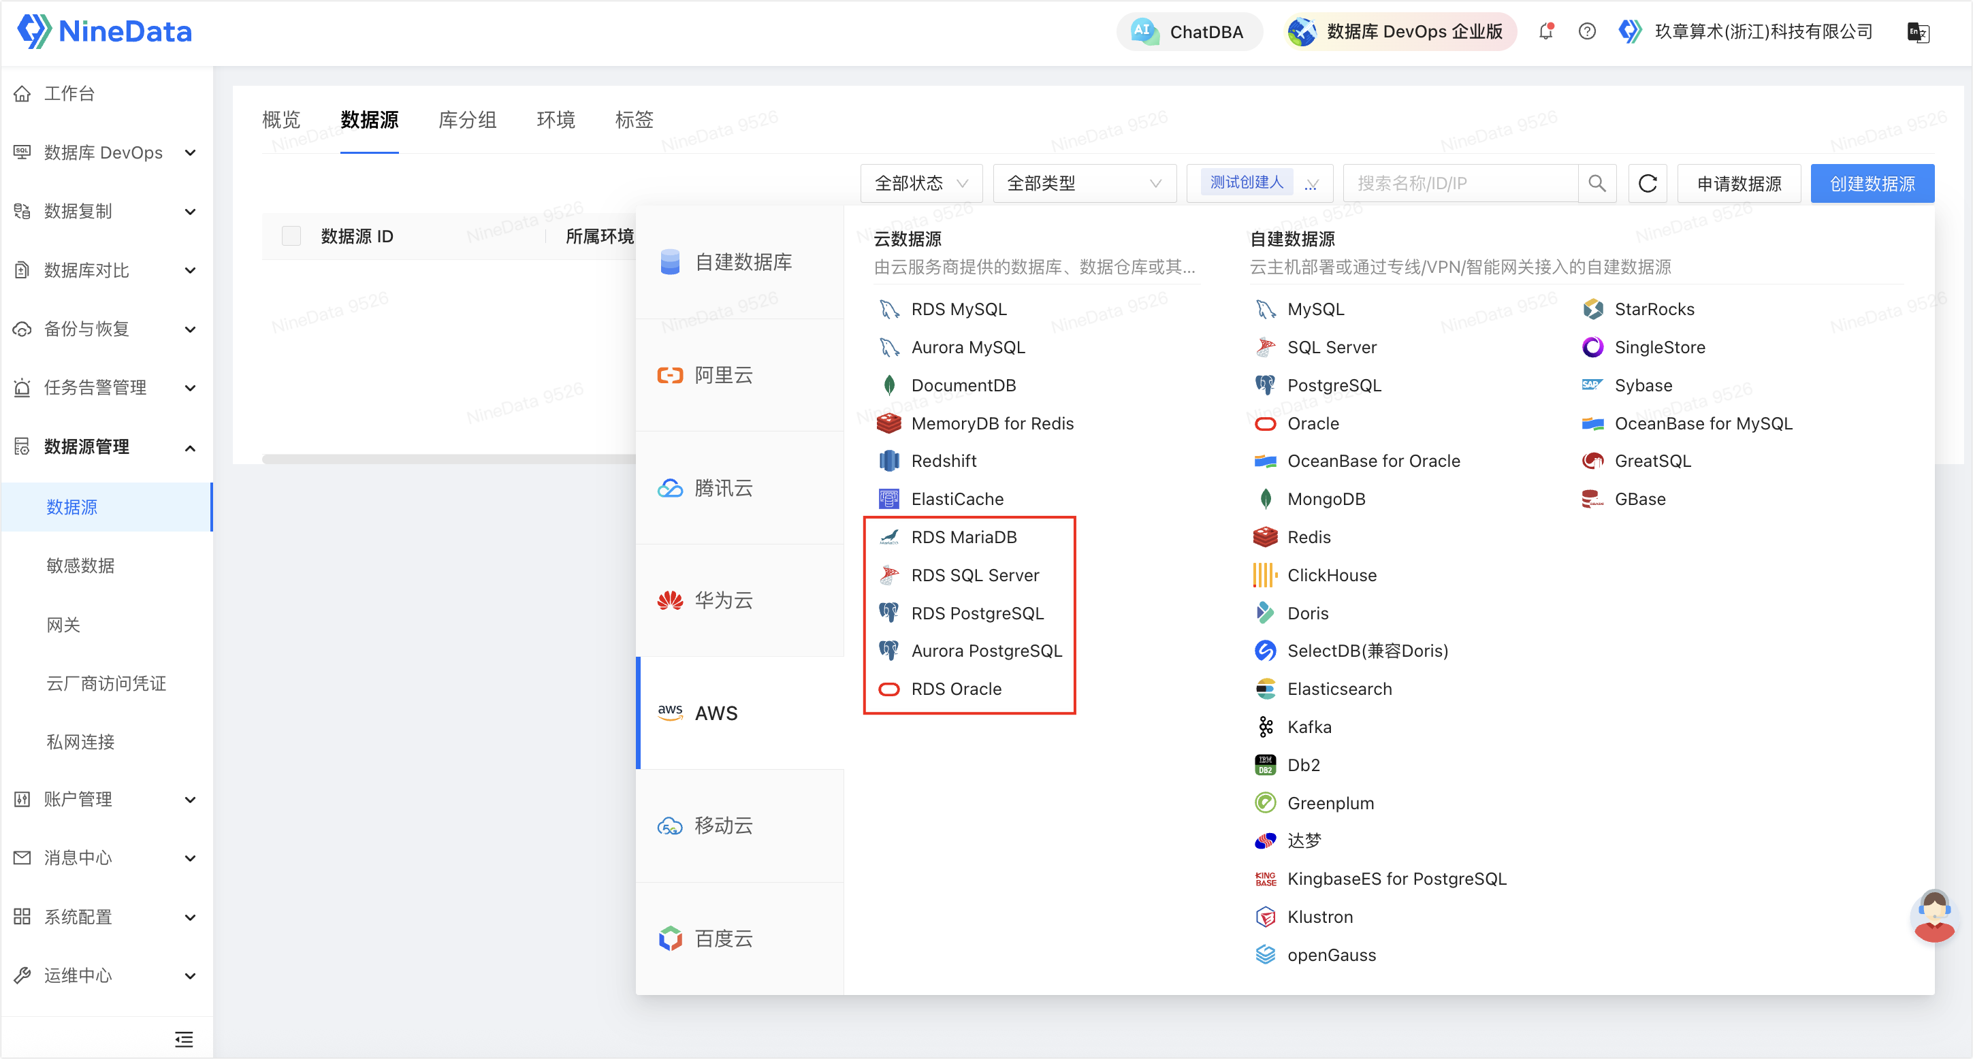Open the customer support avatar chat
The height and width of the screenshot is (1059, 1973).
(1934, 916)
